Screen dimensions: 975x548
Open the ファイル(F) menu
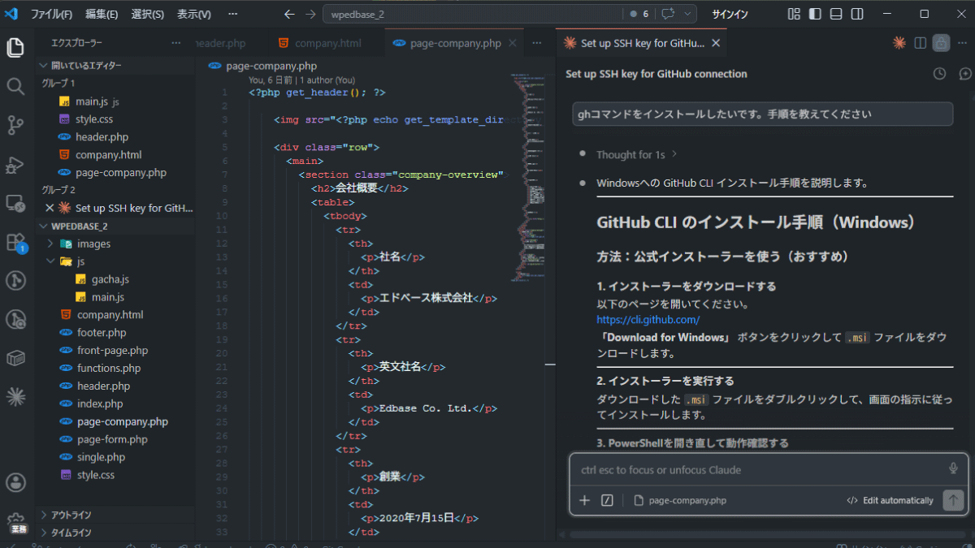coord(51,14)
